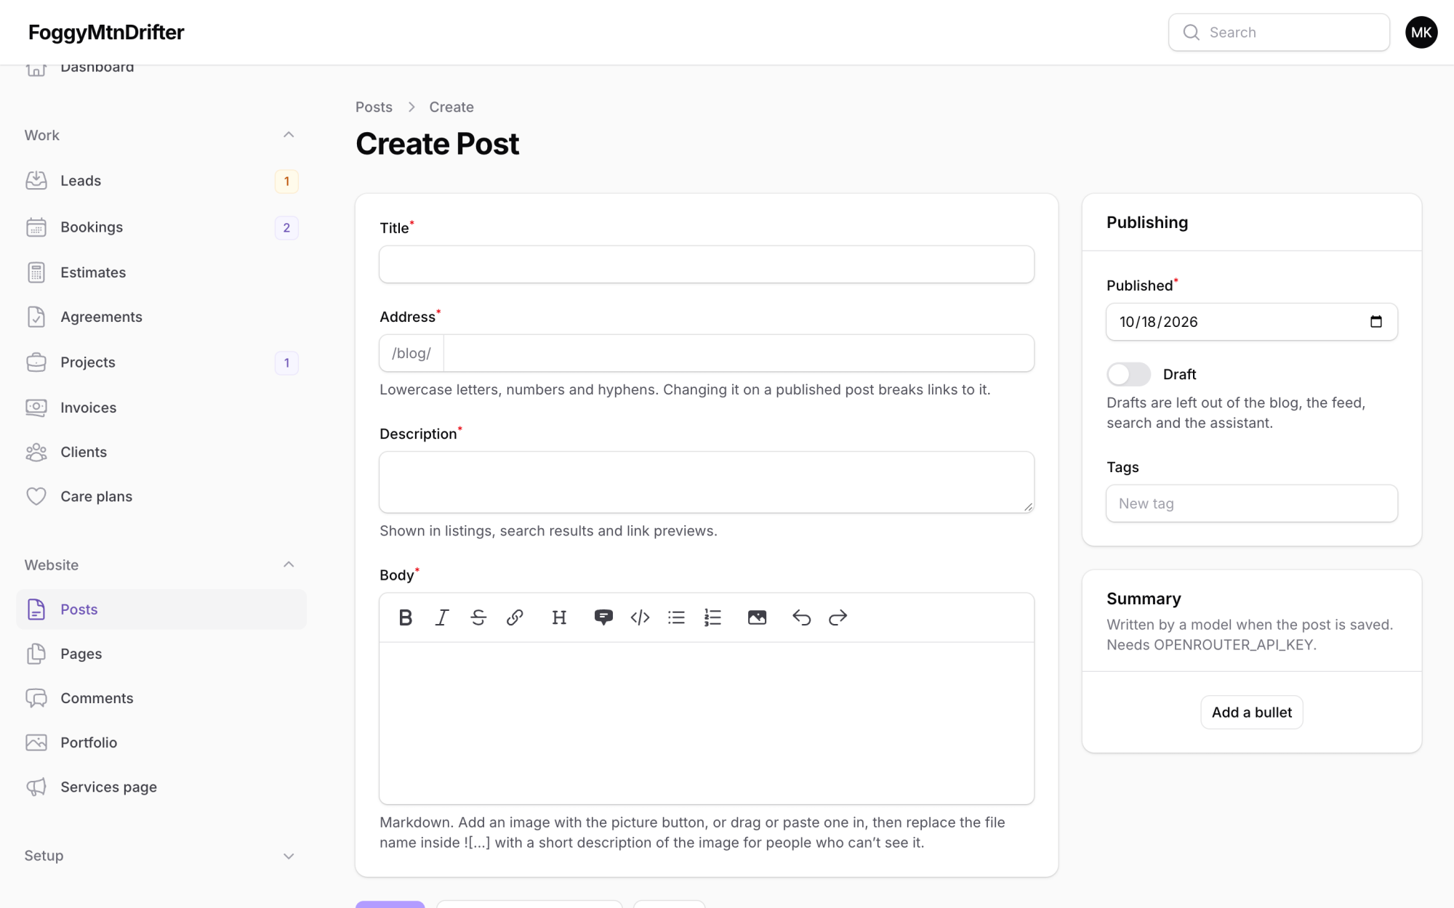Create a numbered list in Body editor
Image resolution: width=1454 pixels, height=908 pixels.
[x=712, y=617]
